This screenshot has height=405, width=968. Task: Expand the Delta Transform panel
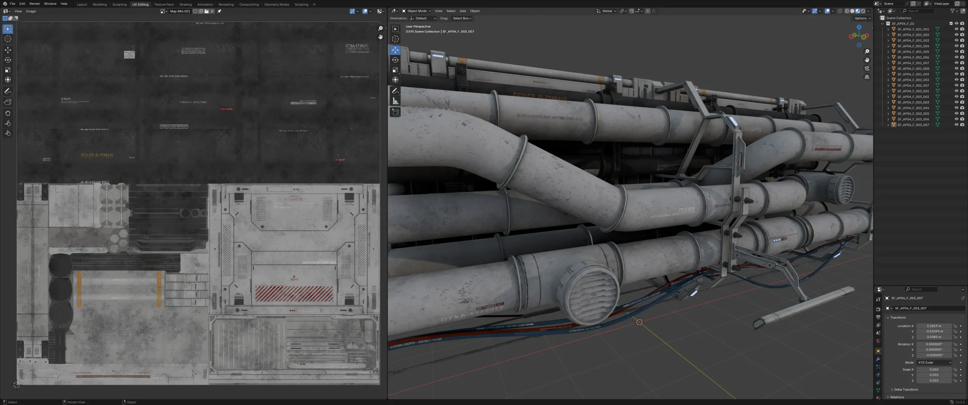(x=906, y=390)
